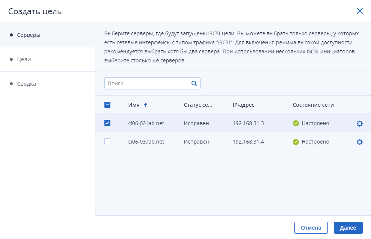The image size is (371, 239).
Task: Go to the Сводка step
Action: (x=48, y=84)
